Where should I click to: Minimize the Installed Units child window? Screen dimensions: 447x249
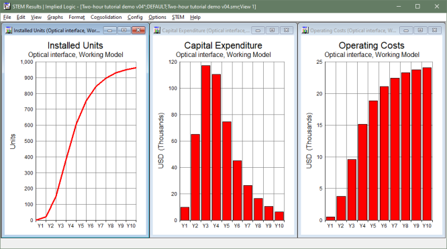tap(110, 30)
